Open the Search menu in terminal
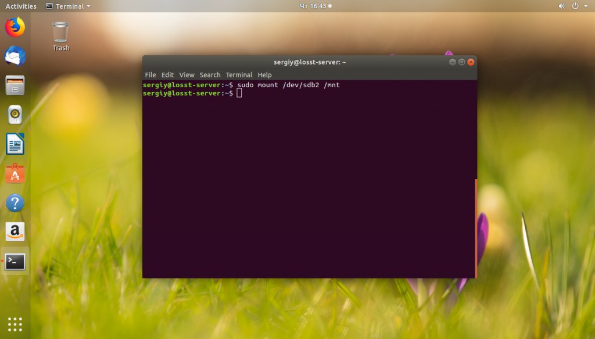The height and width of the screenshot is (339, 595). [x=210, y=75]
